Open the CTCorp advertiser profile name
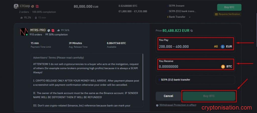Viewport: 257px width, 113px height. (25, 6)
